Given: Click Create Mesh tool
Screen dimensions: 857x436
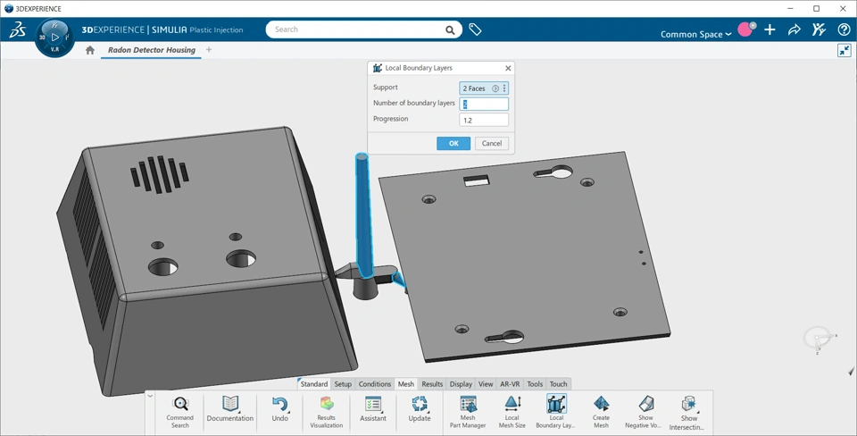Looking at the screenshot, I should coord(601,412).
